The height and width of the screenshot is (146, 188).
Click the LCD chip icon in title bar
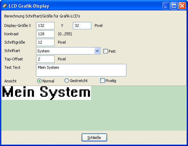5,6
